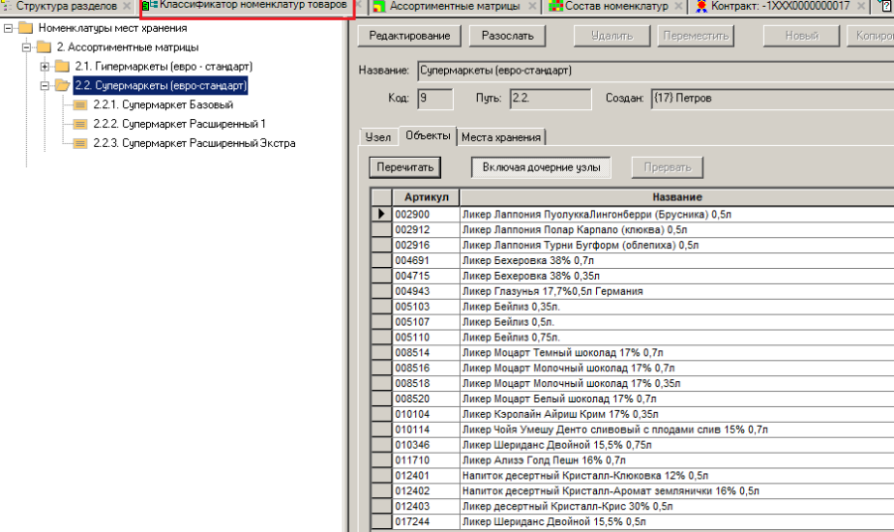Viewport: 894px width, 532px height.
Task: Click the Редактирование button
Action: pyautogui.click(x=409, y=36)
